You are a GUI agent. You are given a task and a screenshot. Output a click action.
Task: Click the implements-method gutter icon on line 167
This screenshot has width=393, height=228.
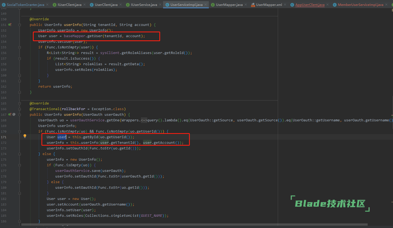coord(10,114)
